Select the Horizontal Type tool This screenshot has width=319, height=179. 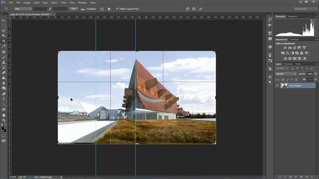pyautogui.click(x=3, y=99)
